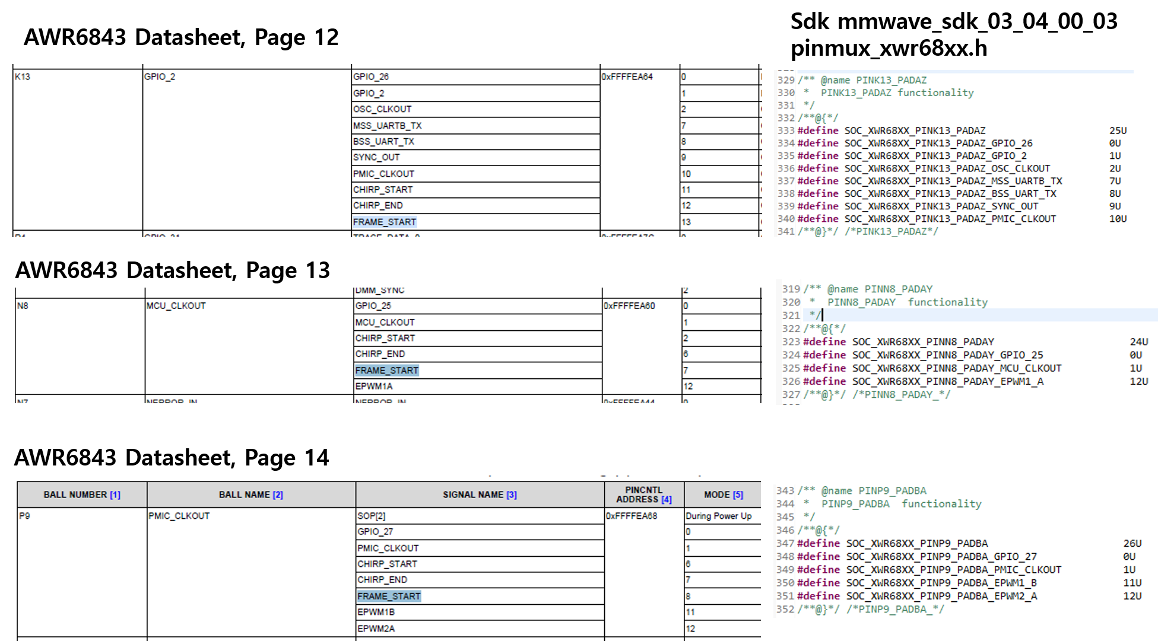Open footnote link [5] beside MODE
This screenshot has width=1158, height=641.
point(738,495)
